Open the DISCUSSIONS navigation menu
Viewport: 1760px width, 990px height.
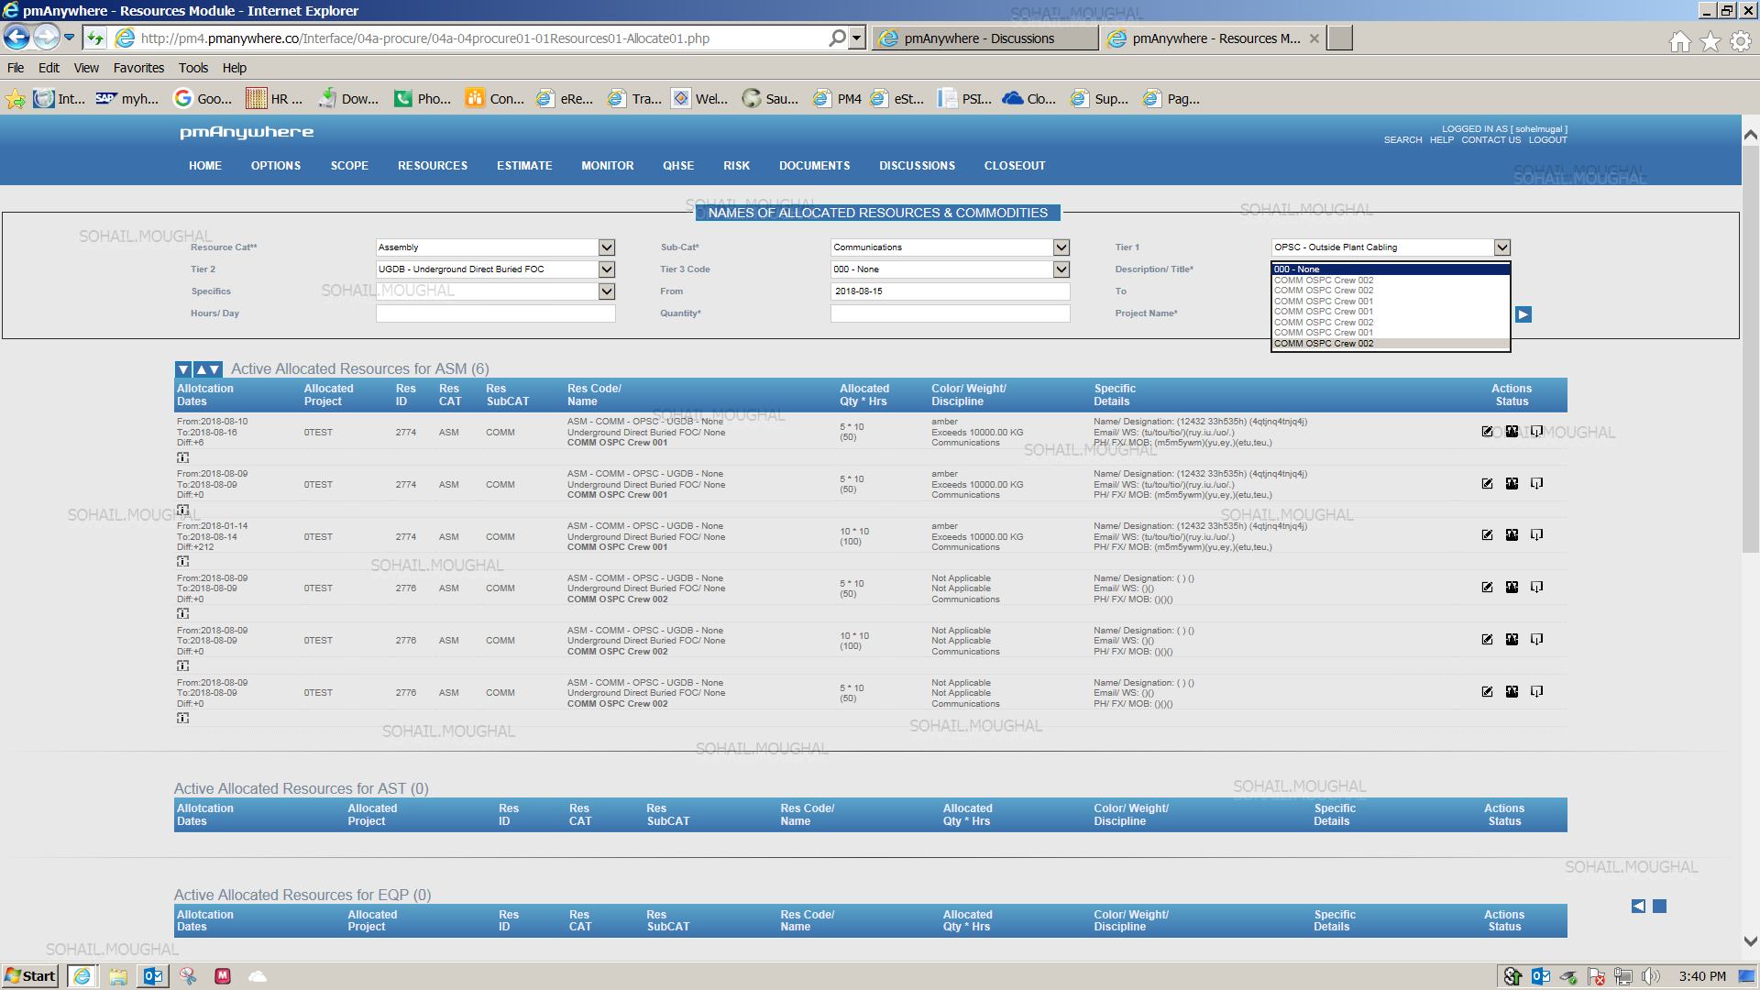(917, 166)
